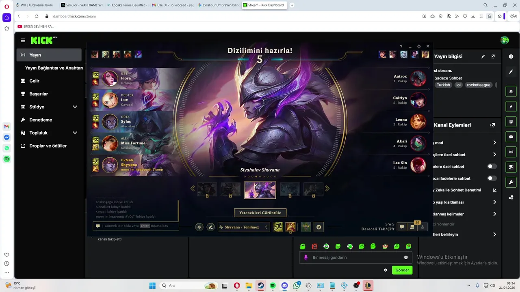The width and height of the screenshot is (520, 292).
Task: Click the League chat input field
Action: pos(136,226)
